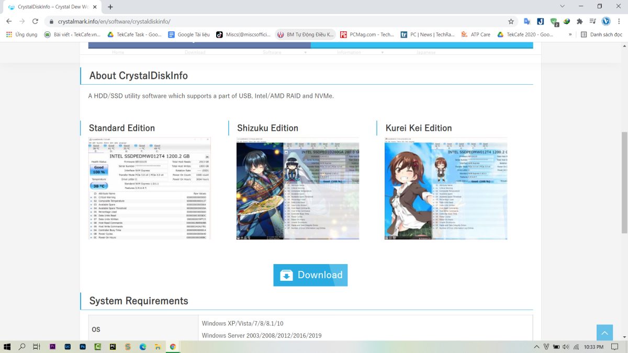Open the PCMag.com bookmark
Viewport: 628px width, 353px height.
click(x=367, y=35)
